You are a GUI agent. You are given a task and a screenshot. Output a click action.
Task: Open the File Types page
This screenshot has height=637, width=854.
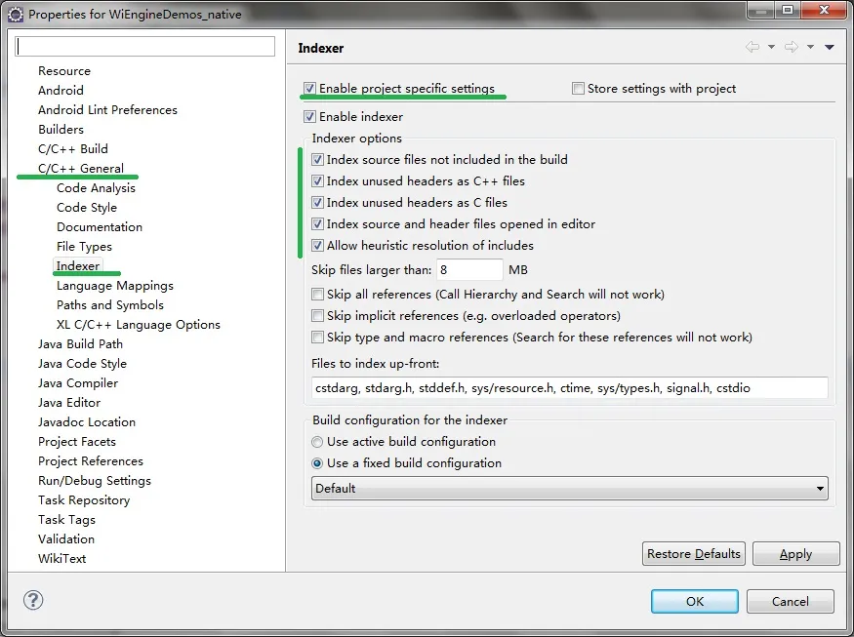click(x=84, y=247)
